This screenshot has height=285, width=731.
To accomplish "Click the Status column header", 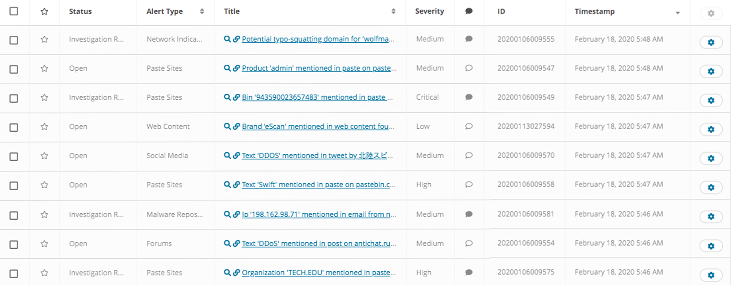I will click(x=80, y=12).
